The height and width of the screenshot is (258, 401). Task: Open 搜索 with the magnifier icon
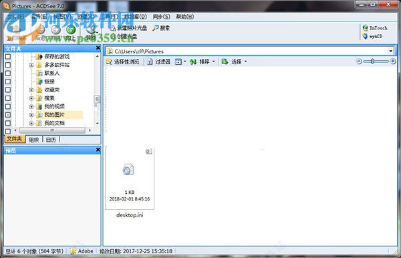pyautogui.click(x=161, y=28)
